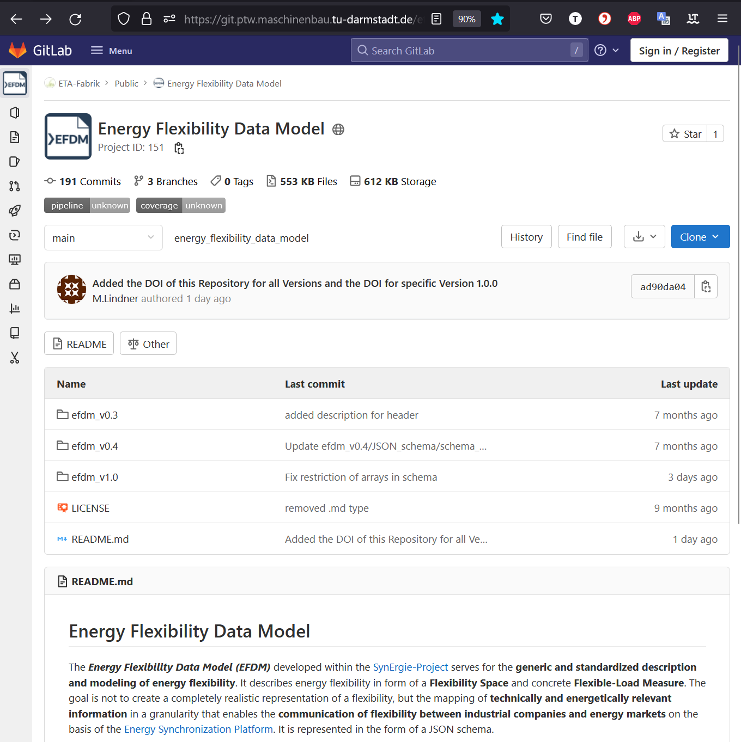Copy commit SHA ad90da04

(x=706, y=287)
